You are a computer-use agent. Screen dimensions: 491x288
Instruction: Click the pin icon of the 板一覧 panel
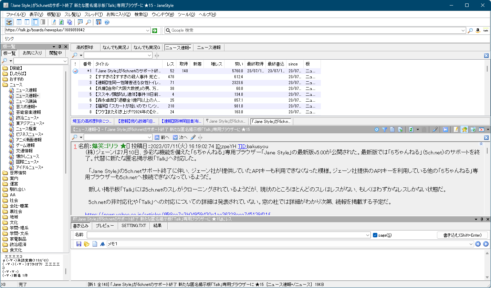[60, 47]
